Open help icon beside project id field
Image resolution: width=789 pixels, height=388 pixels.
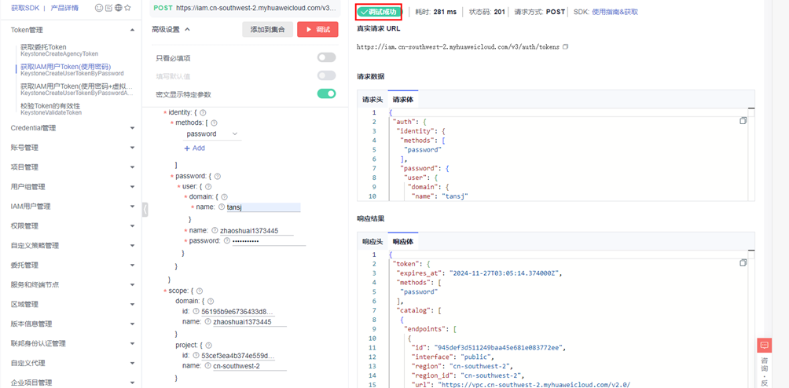[196, 356]
